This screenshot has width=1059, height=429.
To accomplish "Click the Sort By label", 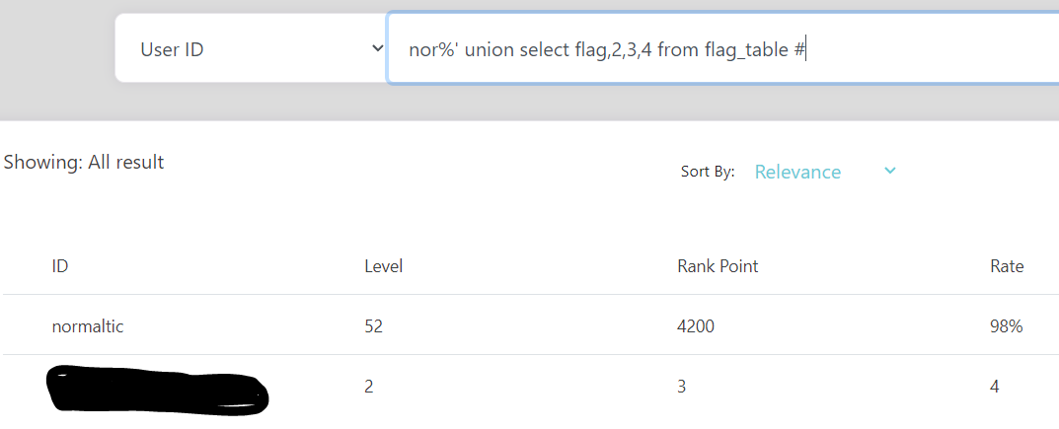I will [x=707, y=172].
